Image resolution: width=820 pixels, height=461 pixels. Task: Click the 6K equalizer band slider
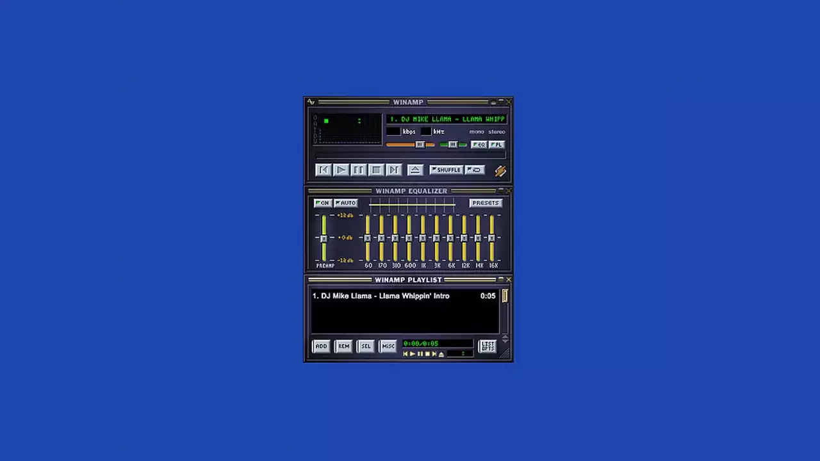[450, 238]
